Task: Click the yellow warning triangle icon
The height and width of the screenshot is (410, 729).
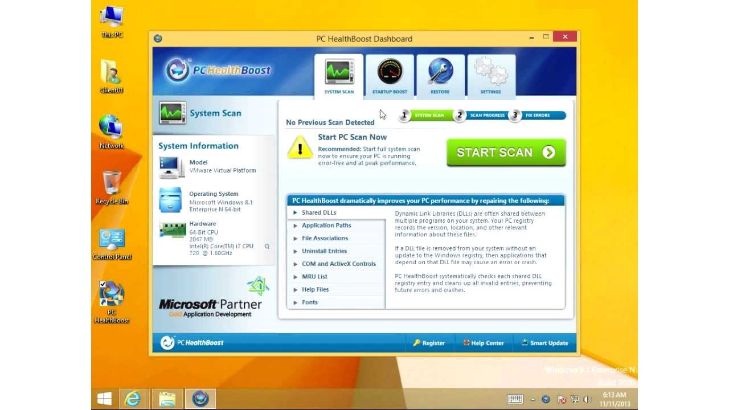Action: click(300, 147)
